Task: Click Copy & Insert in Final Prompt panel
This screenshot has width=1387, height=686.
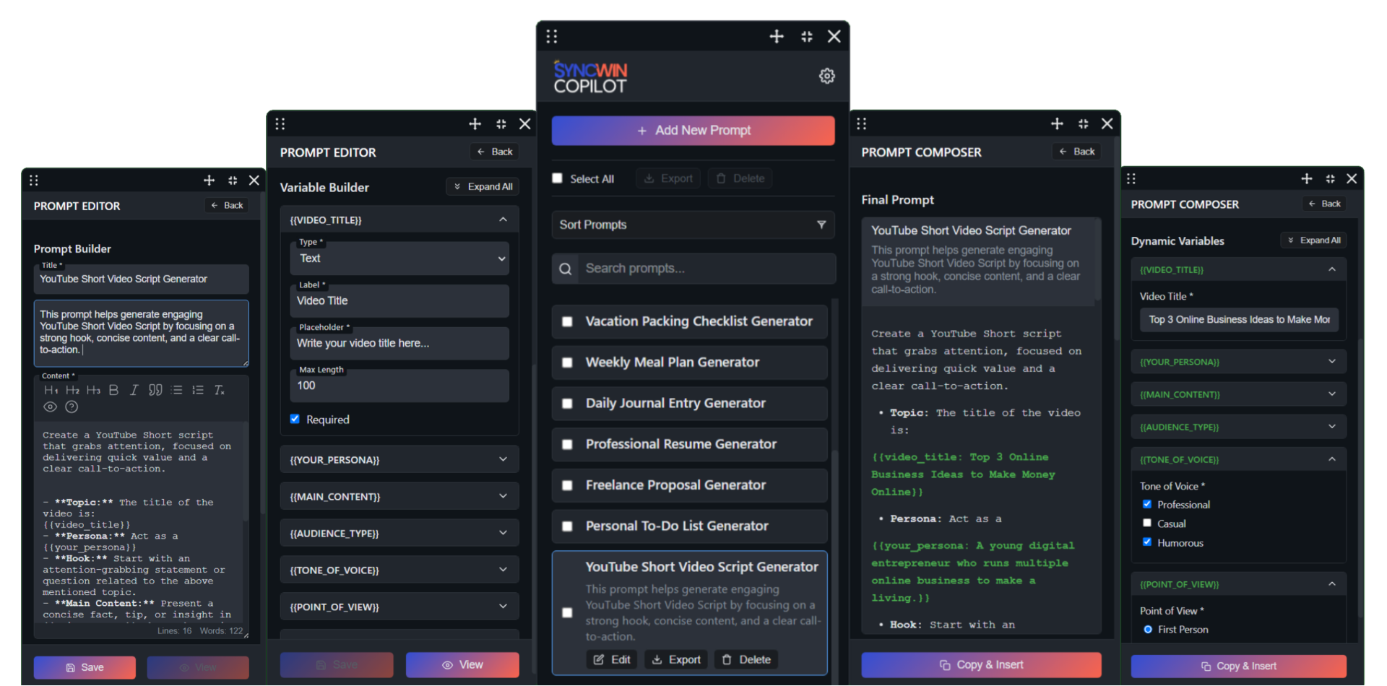Action: tap(981, 665)
